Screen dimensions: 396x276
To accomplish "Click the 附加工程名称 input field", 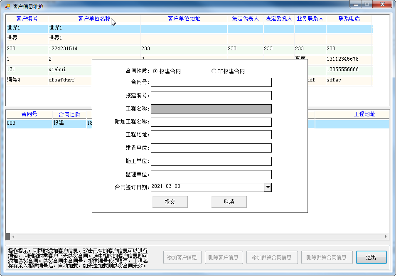I will tap(211, 122).
